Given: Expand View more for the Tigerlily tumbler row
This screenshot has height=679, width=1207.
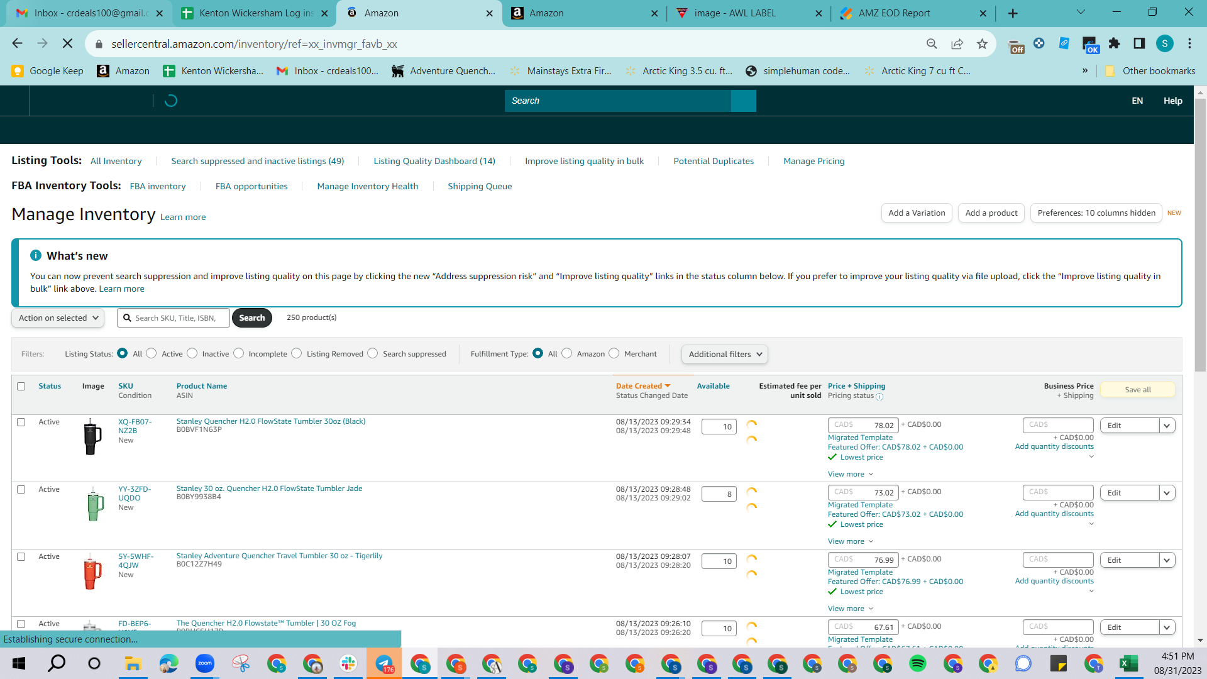Looking at the screenshot, I should pyautogui.click(x=851, y=609).
